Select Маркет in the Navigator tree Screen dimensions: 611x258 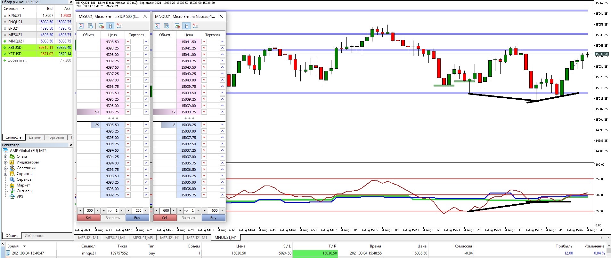coord(23,185)
